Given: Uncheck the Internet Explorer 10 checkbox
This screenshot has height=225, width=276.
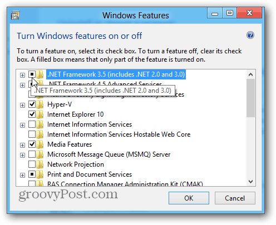Looking at the screenshot, I should click(32, 114).
